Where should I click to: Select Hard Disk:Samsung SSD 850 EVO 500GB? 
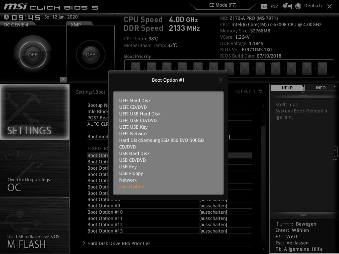pos(162,140)
